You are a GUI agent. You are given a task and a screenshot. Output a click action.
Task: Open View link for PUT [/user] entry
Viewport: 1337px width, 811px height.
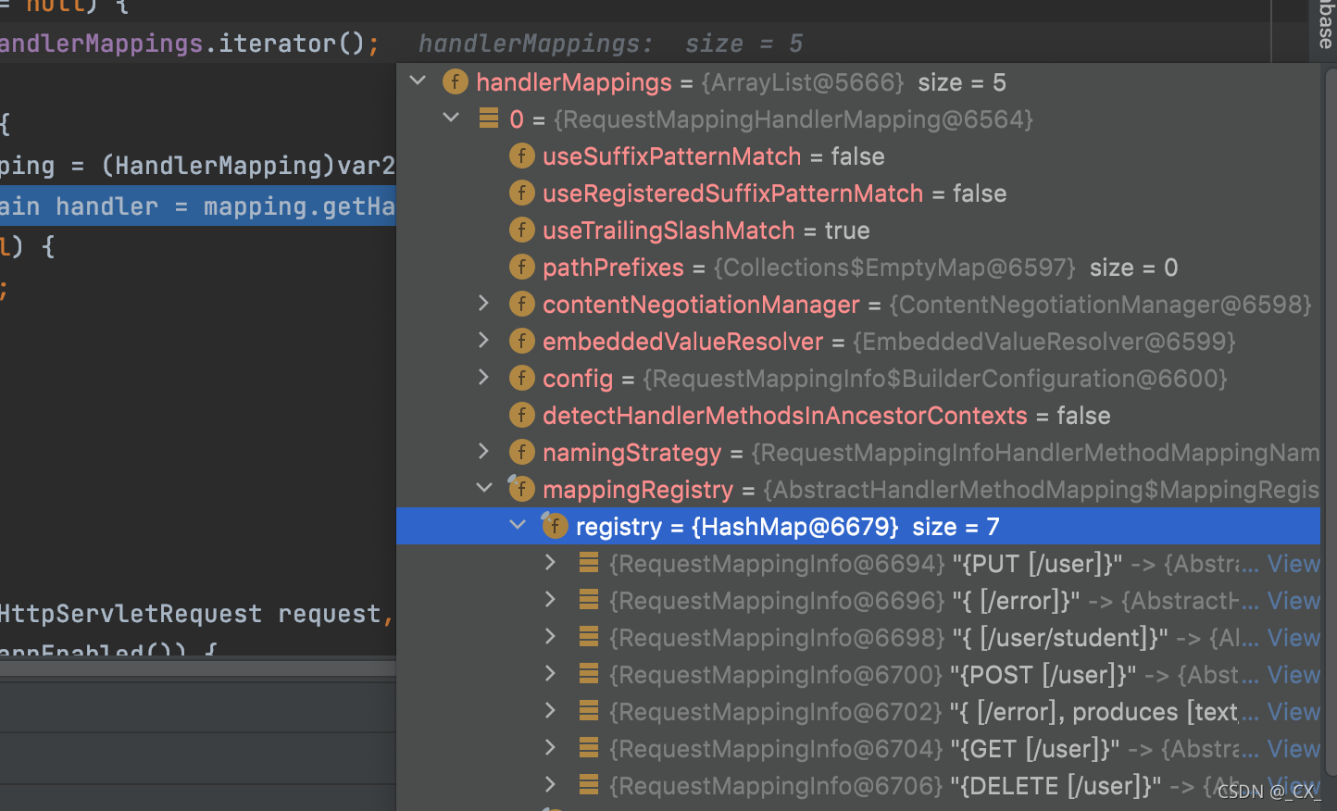tap(1293, 563)
